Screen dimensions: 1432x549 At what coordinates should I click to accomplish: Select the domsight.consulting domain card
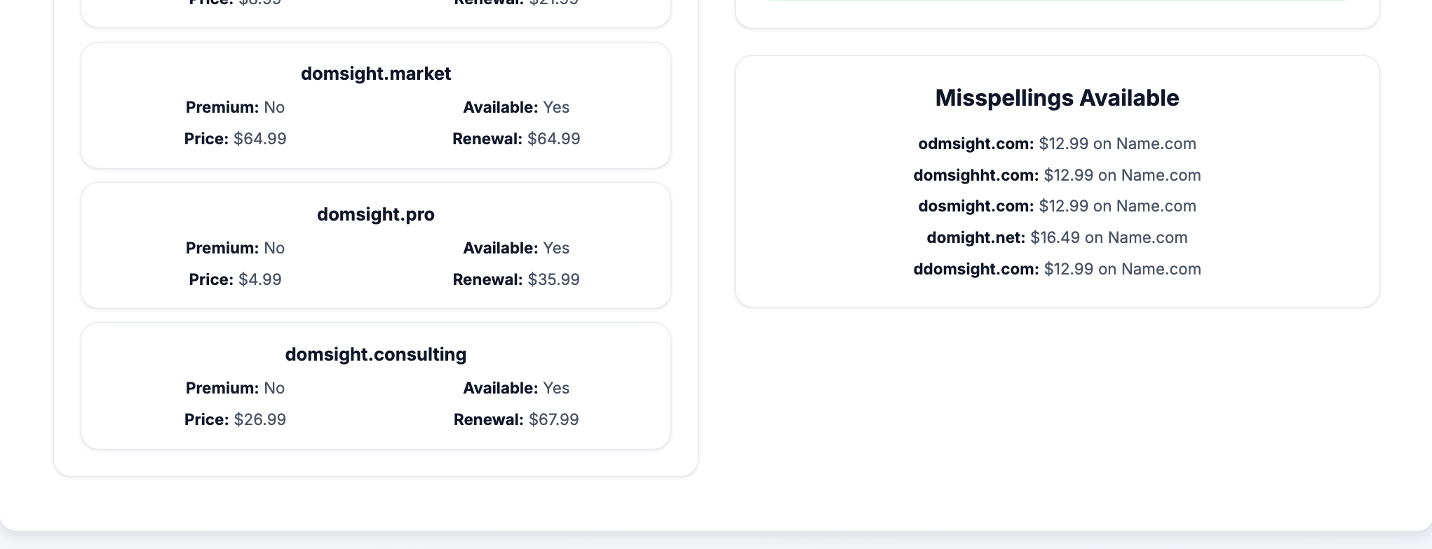pyautogui.click(x=376, y=385)
